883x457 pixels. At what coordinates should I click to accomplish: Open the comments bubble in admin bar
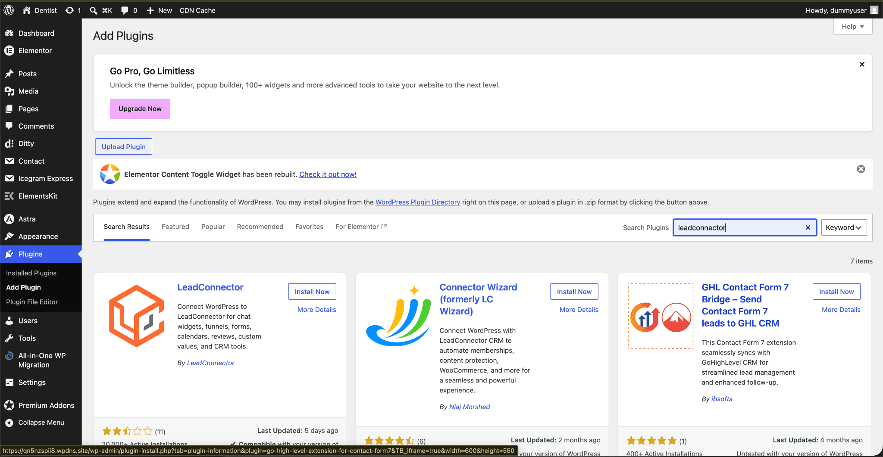125,10
